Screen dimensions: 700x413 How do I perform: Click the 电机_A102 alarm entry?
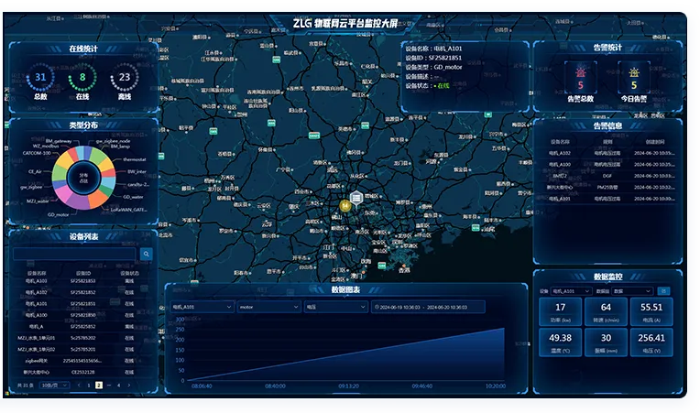coord(607,153)
